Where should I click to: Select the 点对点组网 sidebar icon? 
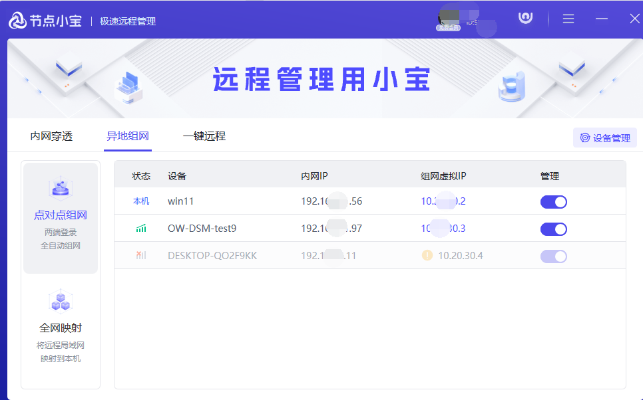[x=61, y=189]
